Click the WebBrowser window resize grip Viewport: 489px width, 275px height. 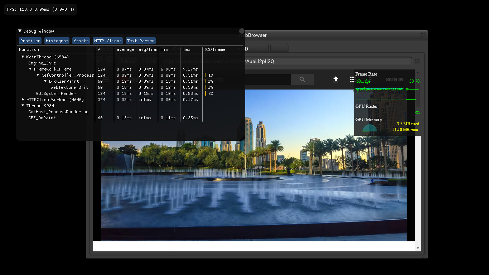coord(425,255)
